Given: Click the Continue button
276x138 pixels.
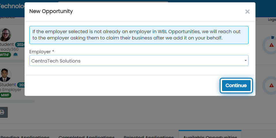Looking at the screenshot, I should click(236, 86).
